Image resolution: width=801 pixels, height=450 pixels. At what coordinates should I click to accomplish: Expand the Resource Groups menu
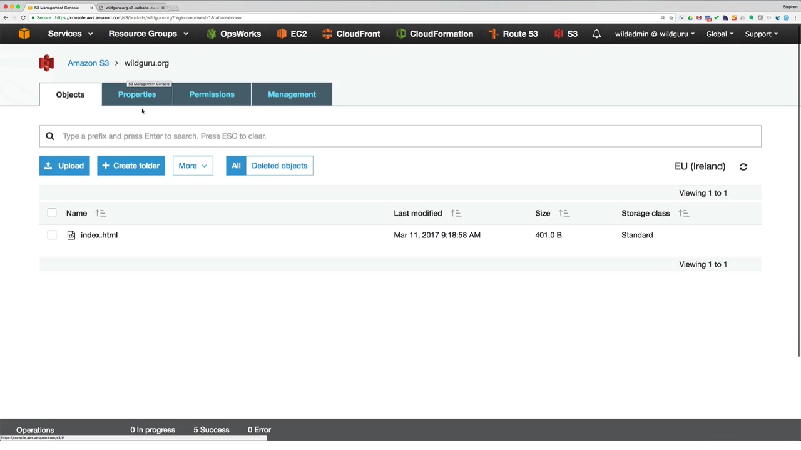[148, 34]
